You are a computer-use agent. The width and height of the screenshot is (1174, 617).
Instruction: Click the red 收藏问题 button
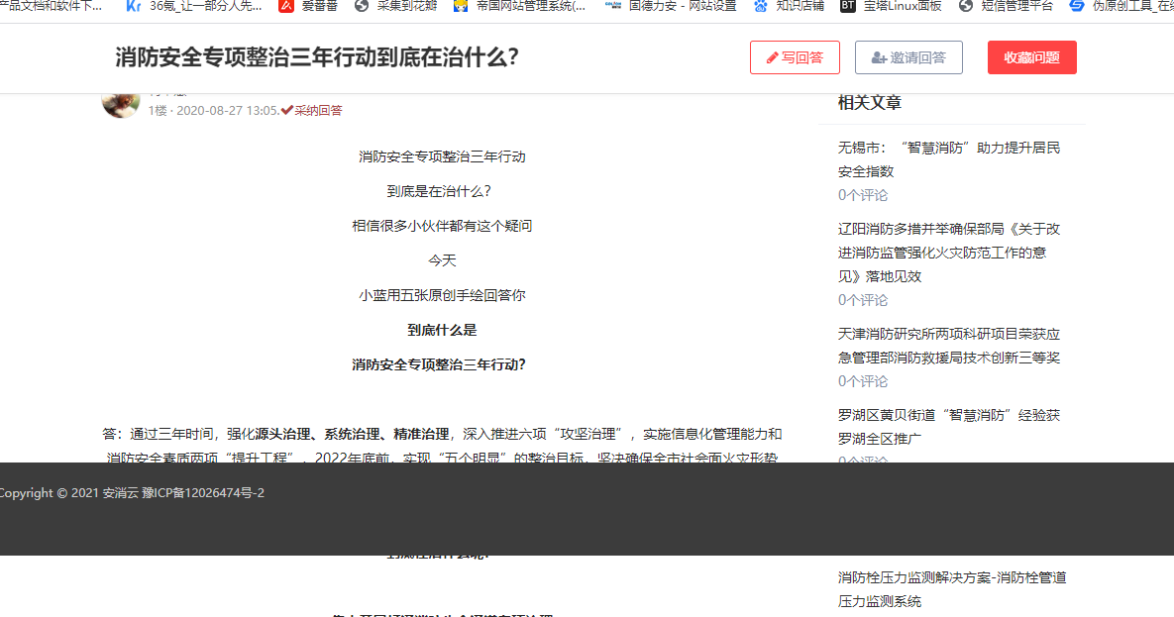tap(1031, 57)
